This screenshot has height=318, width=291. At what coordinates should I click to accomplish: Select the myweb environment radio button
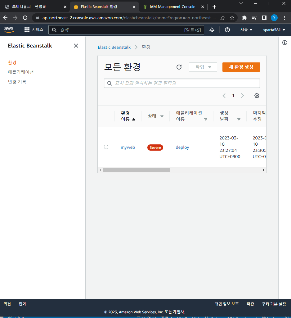(106, 147)
